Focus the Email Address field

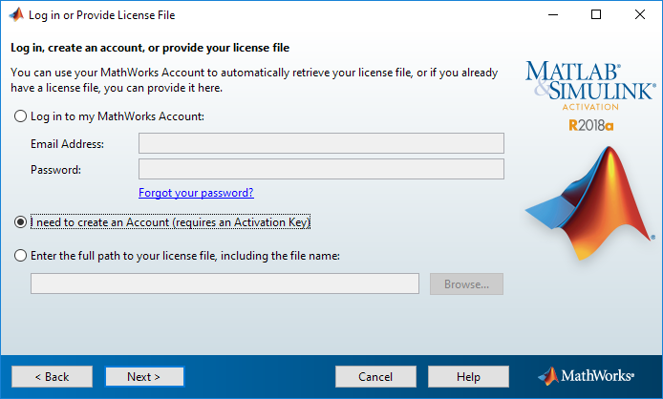pyautogui.click(x=321, y=143)
